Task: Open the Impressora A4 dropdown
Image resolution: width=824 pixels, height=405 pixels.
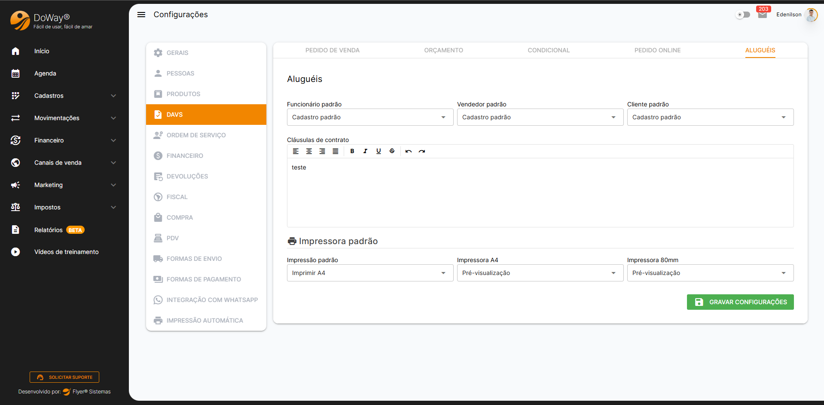Action: 540,273
